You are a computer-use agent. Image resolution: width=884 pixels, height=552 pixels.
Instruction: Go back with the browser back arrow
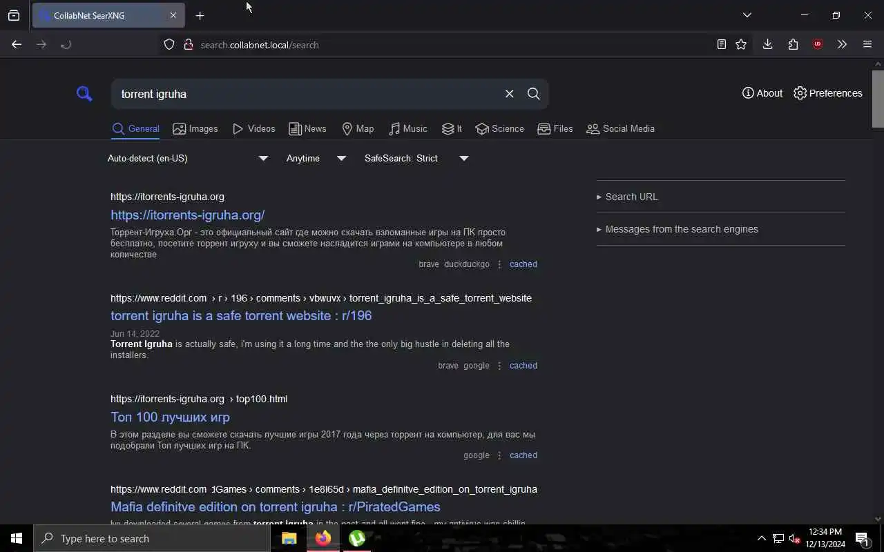(17, 45)
